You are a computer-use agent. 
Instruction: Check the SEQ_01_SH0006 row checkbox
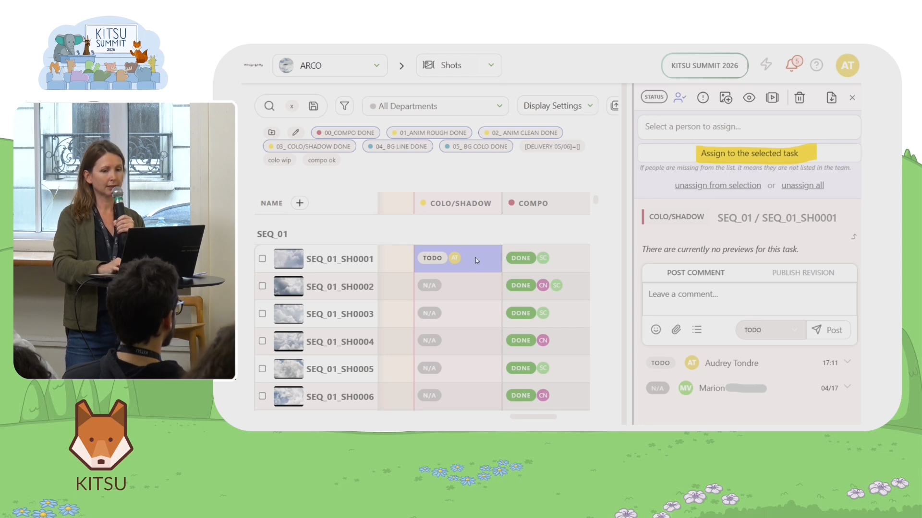262,396
